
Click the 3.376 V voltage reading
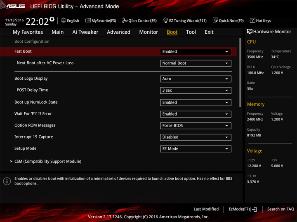pyautogui.click(x=253, y=182)
